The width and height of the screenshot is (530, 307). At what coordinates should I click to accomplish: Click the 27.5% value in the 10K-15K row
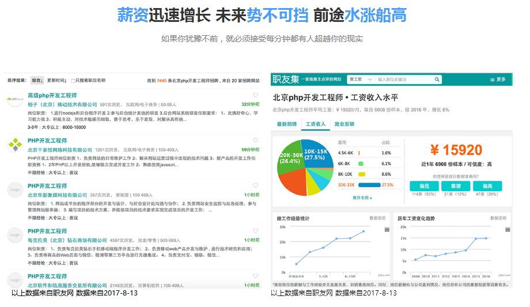coord(387,185)
